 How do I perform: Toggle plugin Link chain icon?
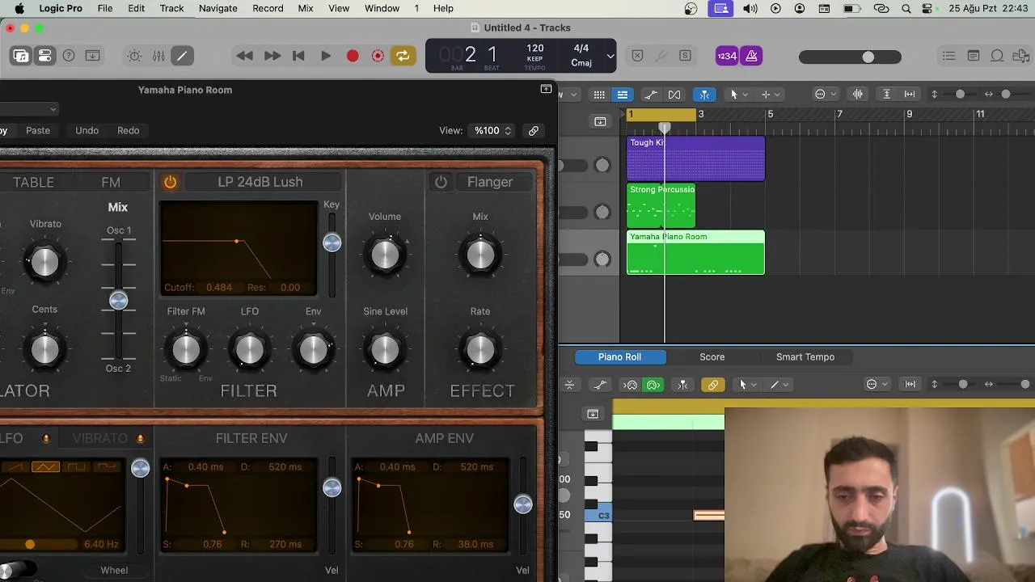point(534,130)
